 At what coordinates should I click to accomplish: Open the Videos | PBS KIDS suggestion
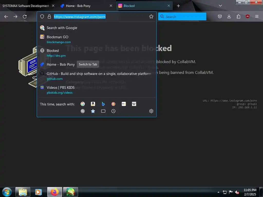click(97, 90)
